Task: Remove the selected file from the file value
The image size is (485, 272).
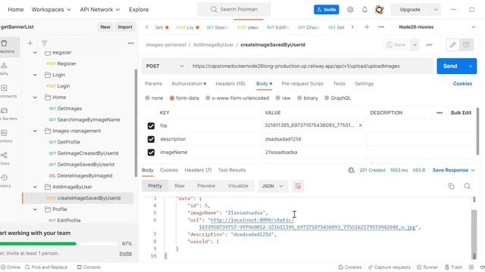Action: pyautogui.click(x=361, y=125)
